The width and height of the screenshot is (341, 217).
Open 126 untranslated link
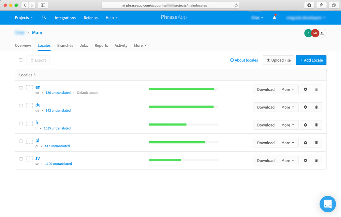tap(58, 93)
